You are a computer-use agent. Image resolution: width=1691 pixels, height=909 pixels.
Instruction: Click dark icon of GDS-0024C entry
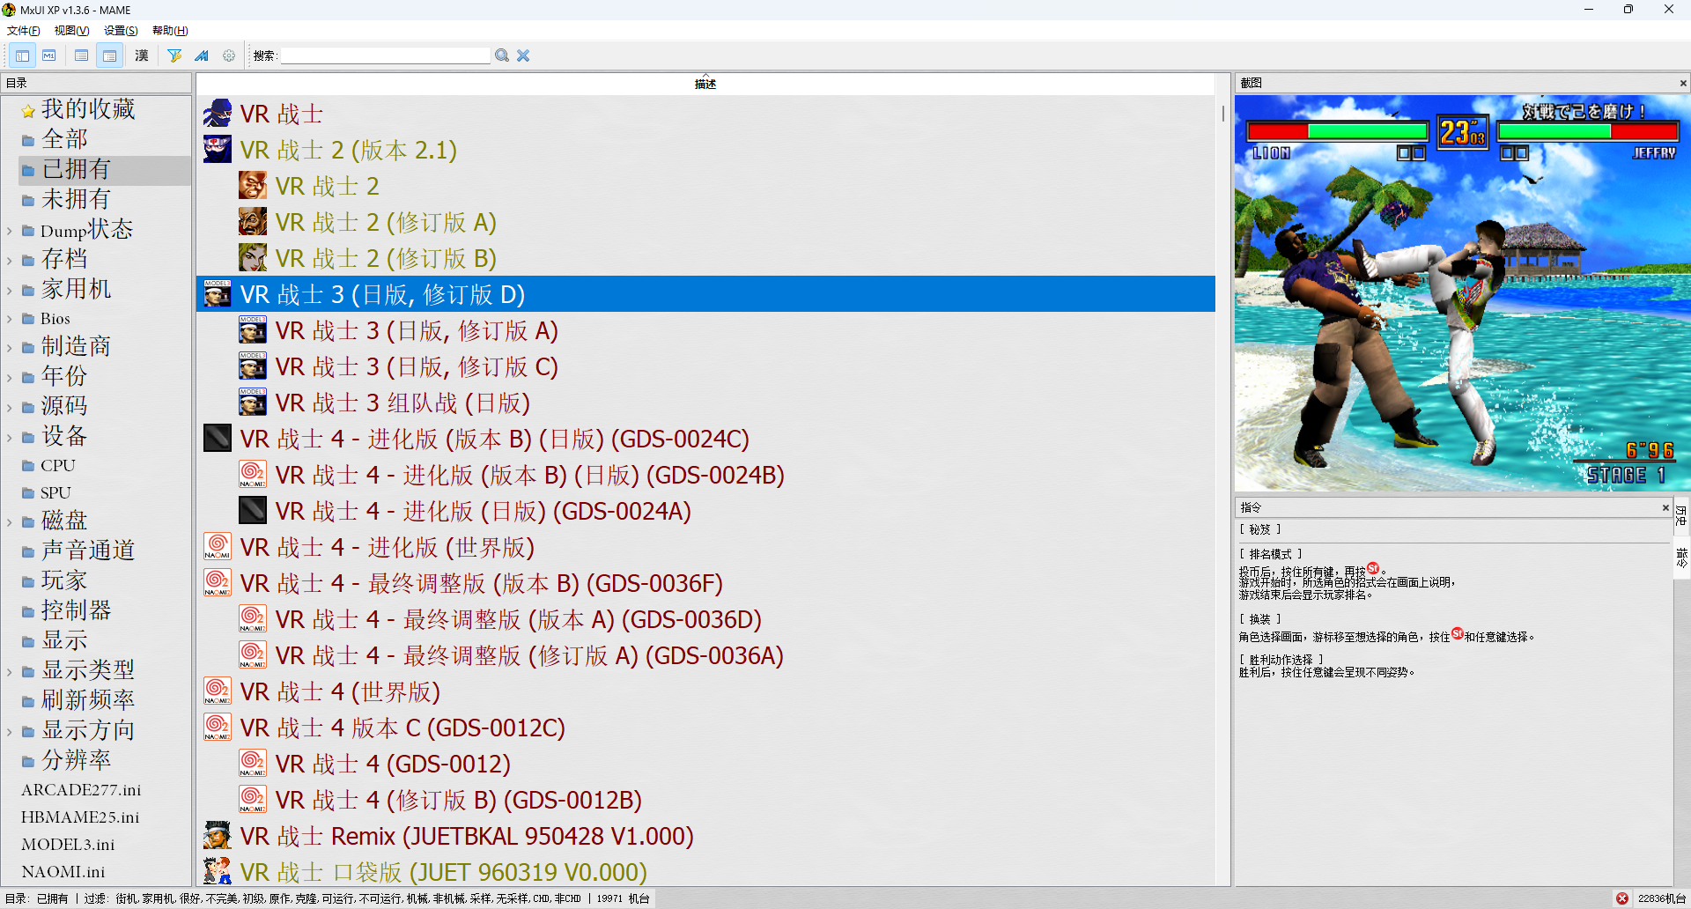point(218,439)
